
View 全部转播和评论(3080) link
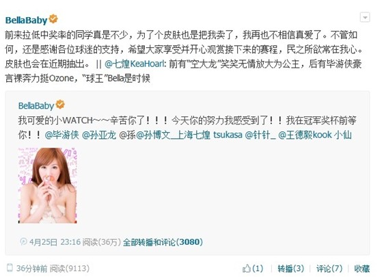coord(163,242)
